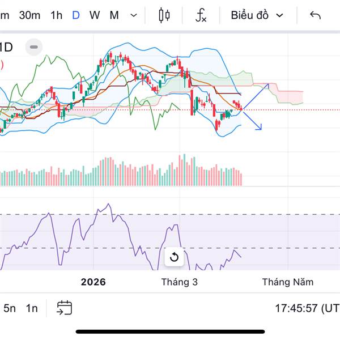Image resolution: width=340 pixels, height=340 pixels.
Task: Open the go-to-date calendar icon
Action: pyautogui.click(x=64, y=308)
